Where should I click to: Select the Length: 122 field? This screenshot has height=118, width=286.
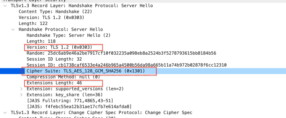click(x=33, y=23)
